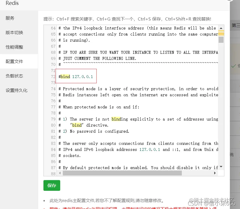Click line '# Redis instances left open on the internet'
Image resolution: width=240 pixels, height=209 pixels.
138,95
